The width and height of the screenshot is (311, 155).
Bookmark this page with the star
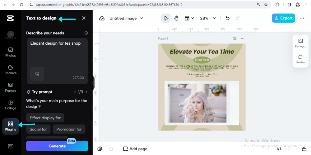(x=266, y=5)
